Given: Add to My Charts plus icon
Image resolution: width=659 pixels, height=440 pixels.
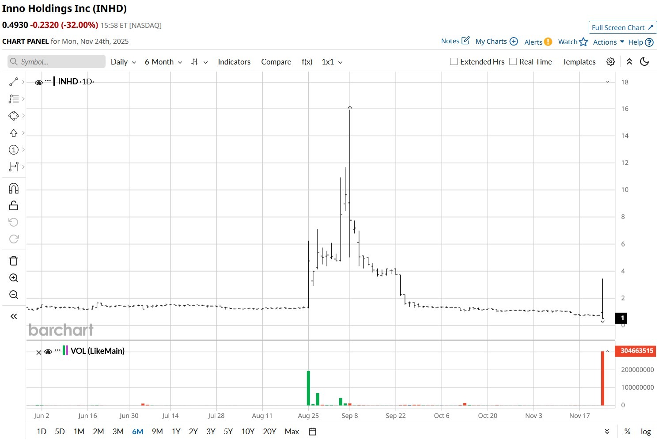Looking at the screenshot, I should coord(514,41).
